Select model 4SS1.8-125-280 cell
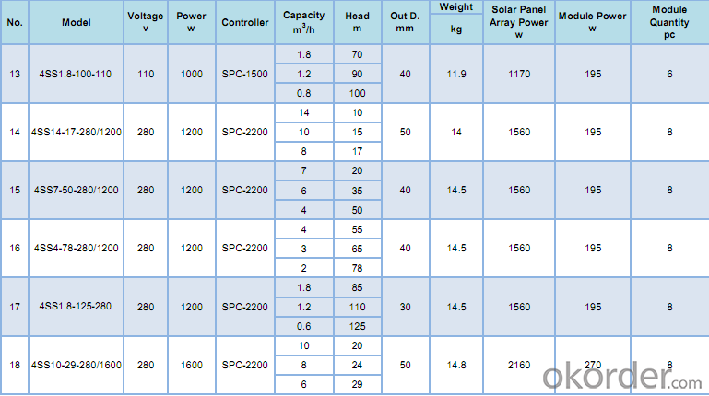 click(76, 306)
